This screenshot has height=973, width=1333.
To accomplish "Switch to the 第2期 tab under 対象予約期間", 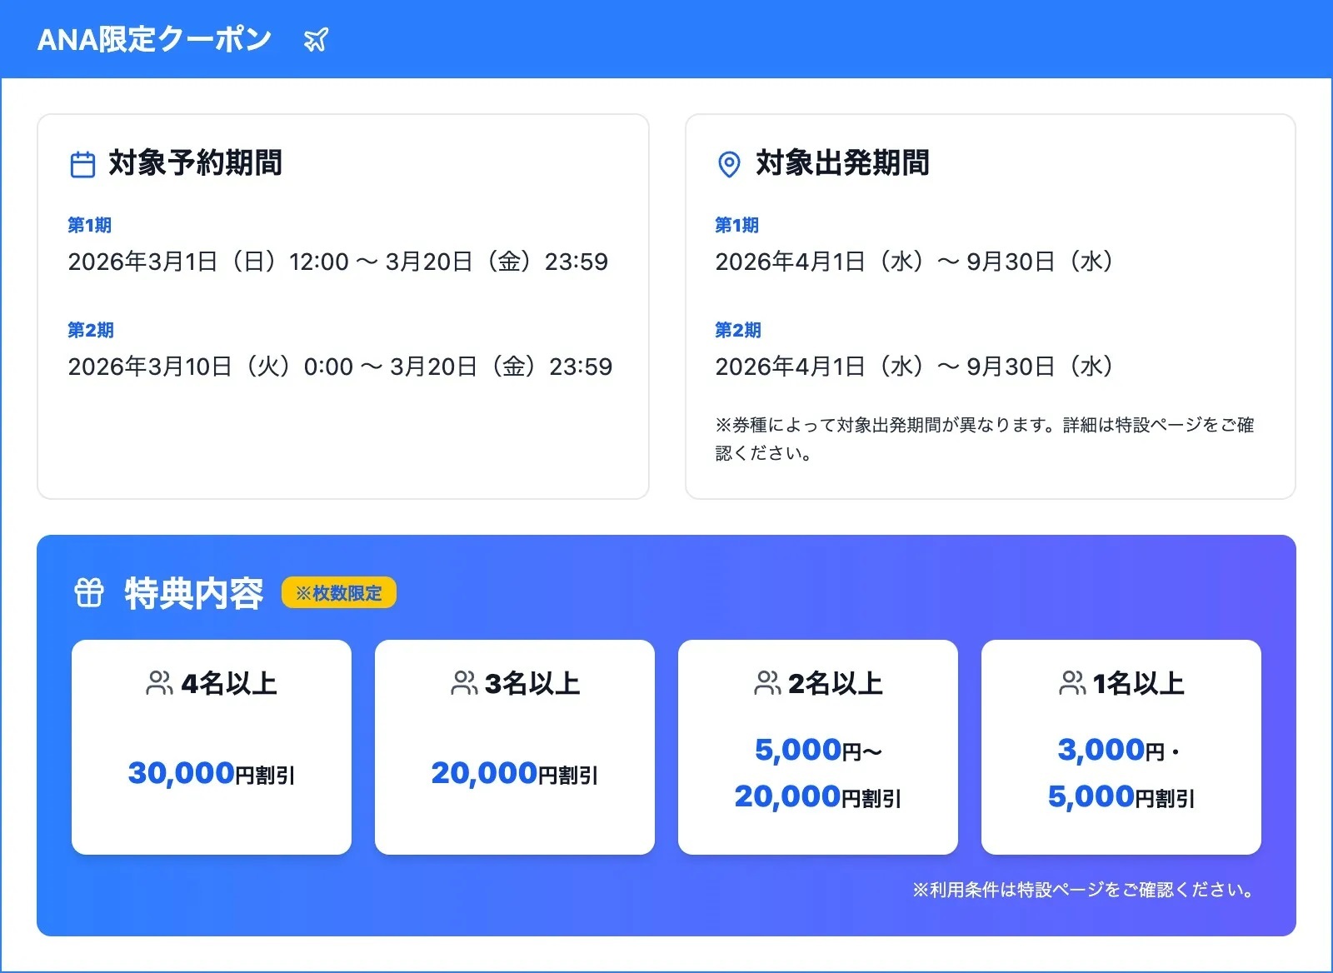I will pyautogui.click(x=89, y=330).
